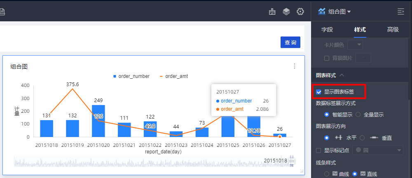Viewport: 412px width, 178px height.
Task: Open page settings gear icon
Action: 300,11
